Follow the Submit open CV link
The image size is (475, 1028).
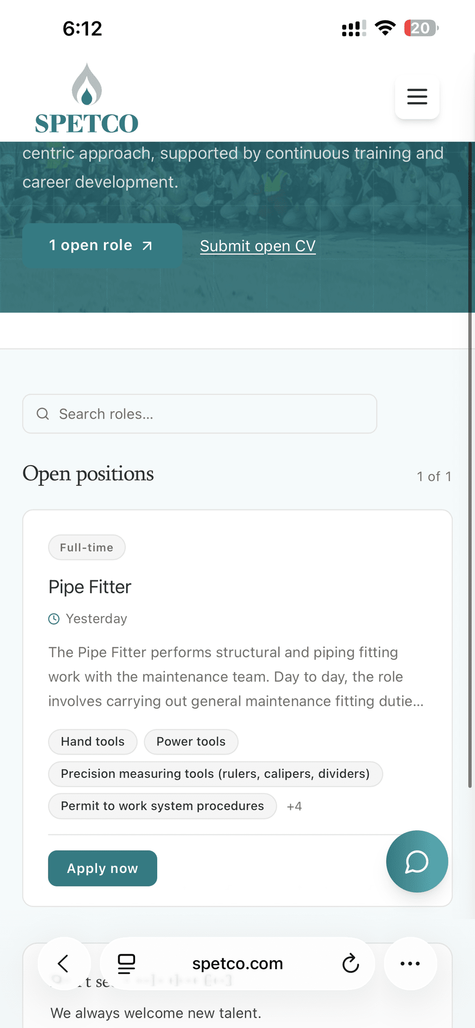(258, 246)
